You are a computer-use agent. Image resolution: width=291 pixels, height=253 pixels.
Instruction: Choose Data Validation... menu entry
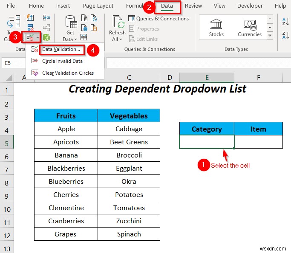click(x=65, y=49)
